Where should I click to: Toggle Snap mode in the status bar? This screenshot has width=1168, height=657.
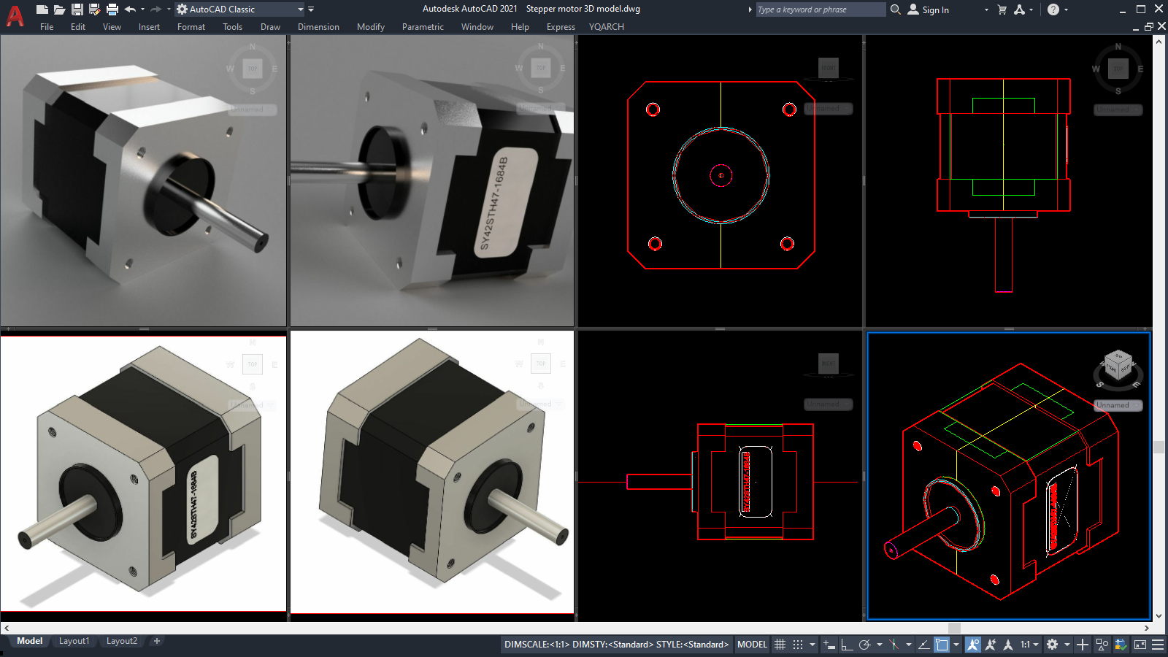point(799,645)
